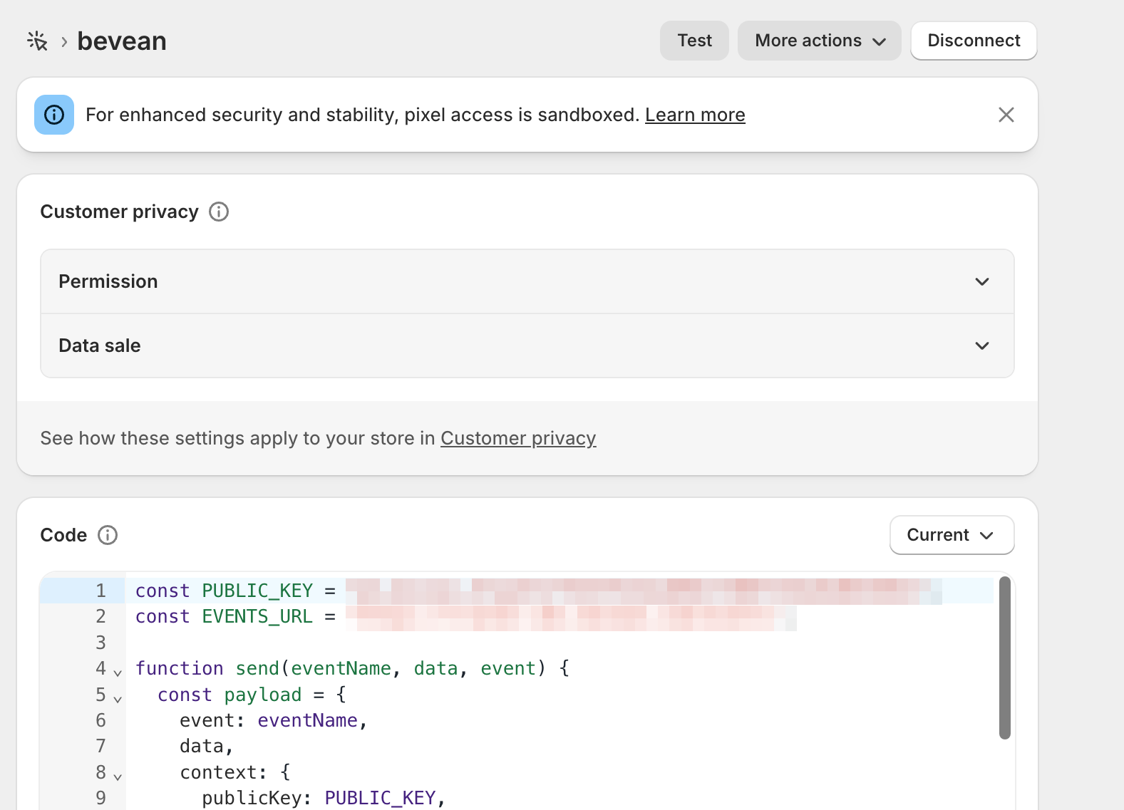Open the Customer privacy settings link
The height and width of the screenshot is (810, 1124).
518,438
